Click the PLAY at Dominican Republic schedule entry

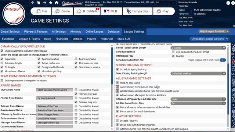207,10
